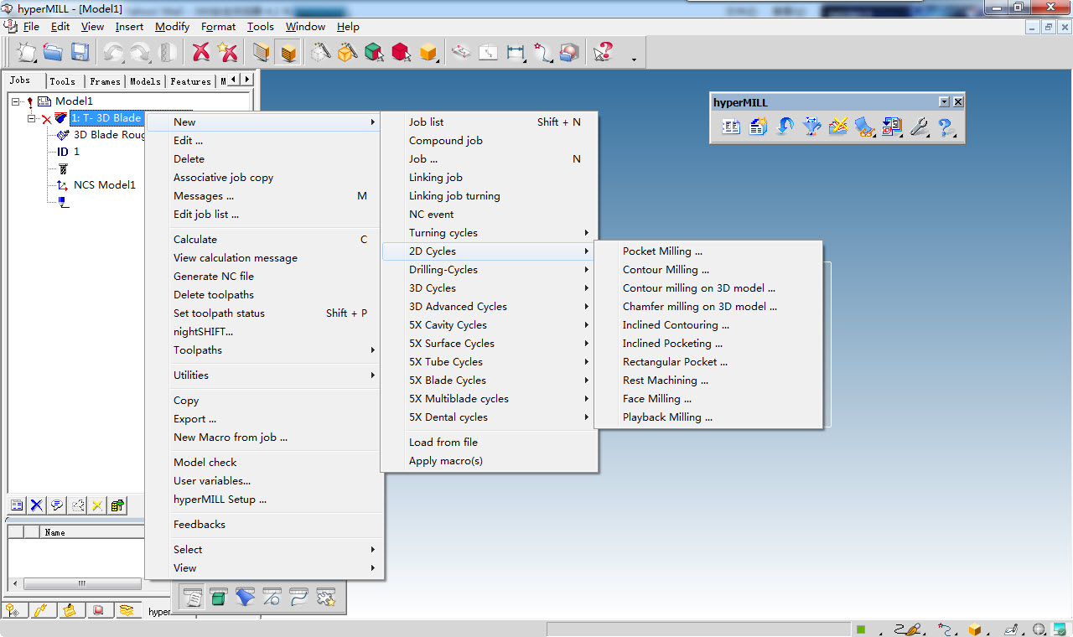
Task: Collapse the 3D Blade job list node
Action: (x=32, y=118)
